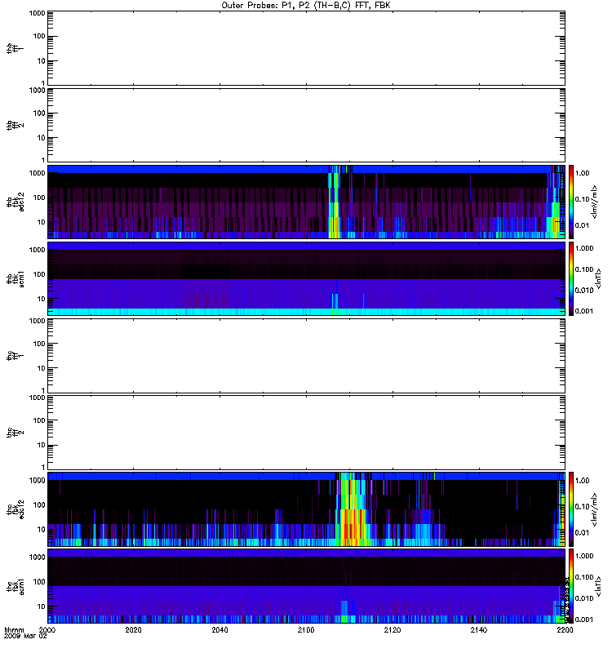Viewport: 612px width, 653px height.
Task: Click the thc fbk scm1 spectrogram panel
Action: tap(306, 586)
